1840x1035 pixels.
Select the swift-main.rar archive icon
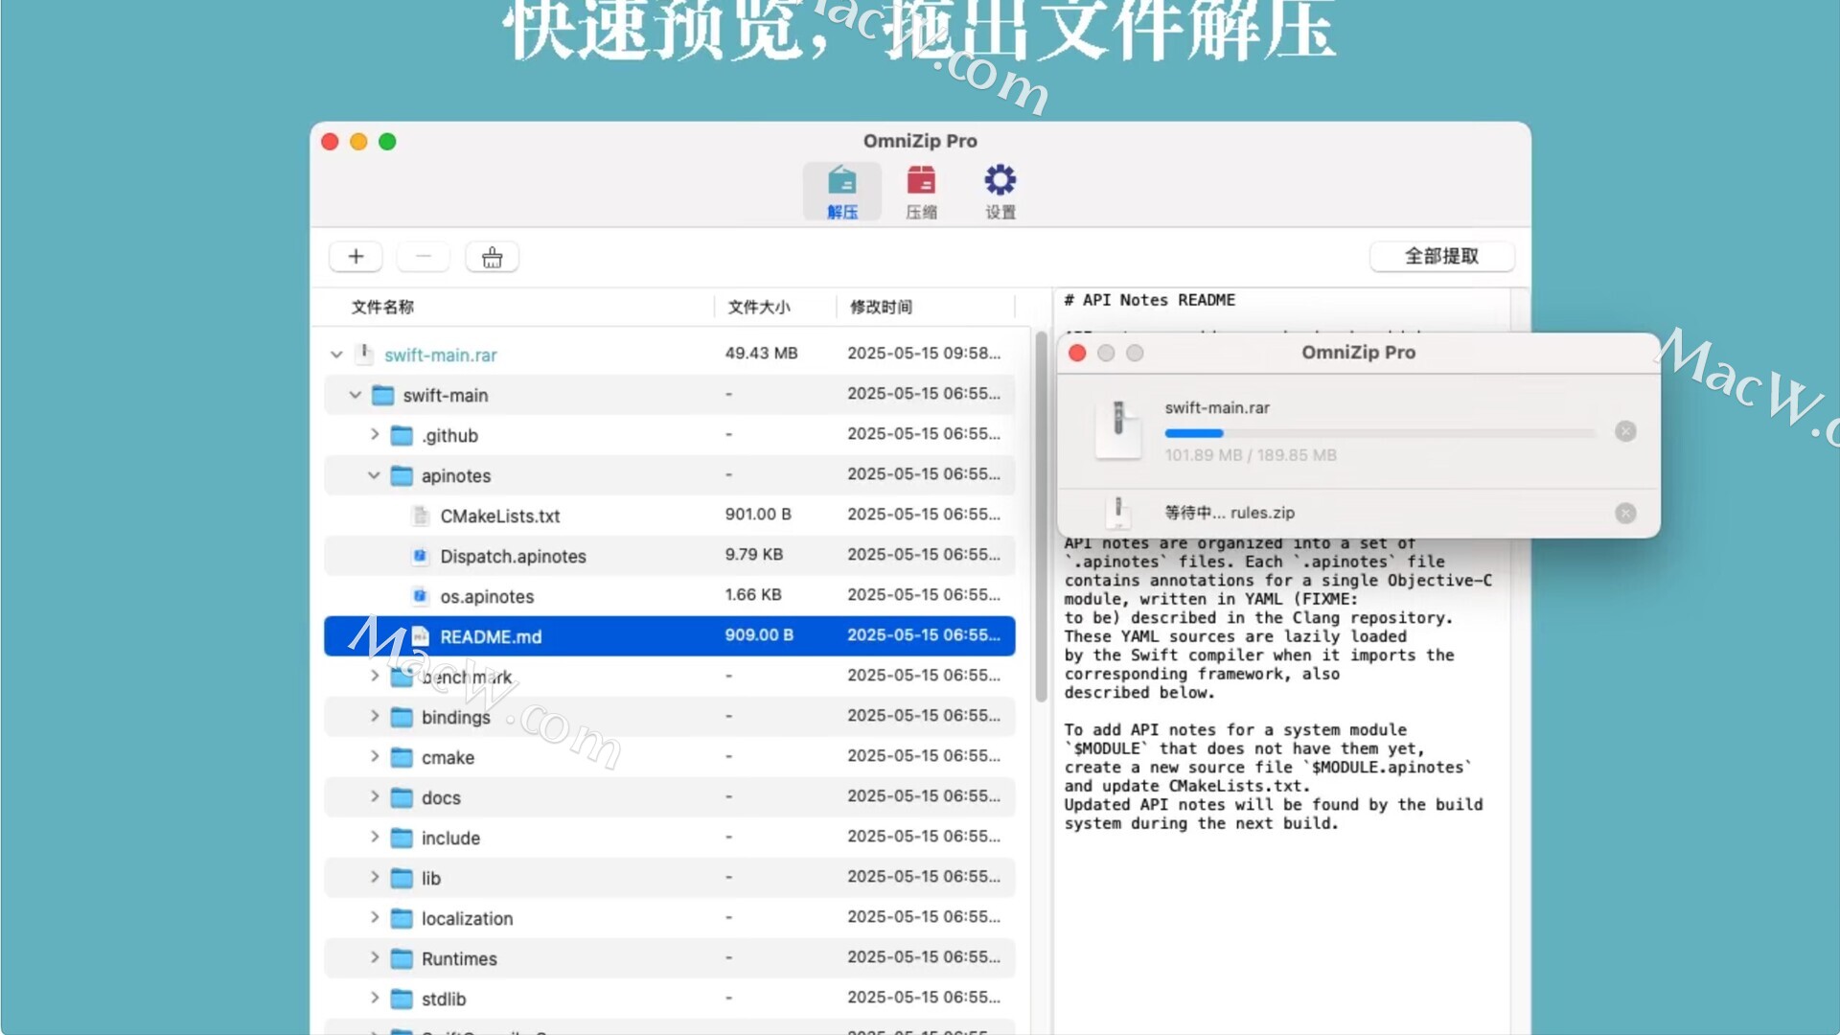(364, 355)
